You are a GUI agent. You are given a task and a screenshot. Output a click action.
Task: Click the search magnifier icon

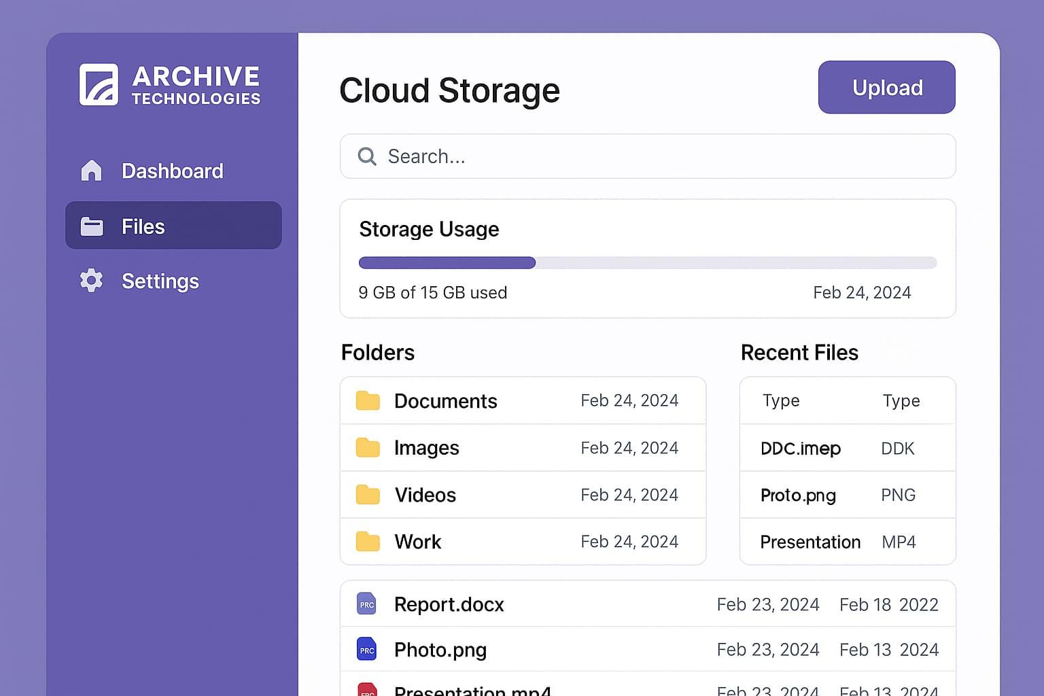[x=367, y=156]
